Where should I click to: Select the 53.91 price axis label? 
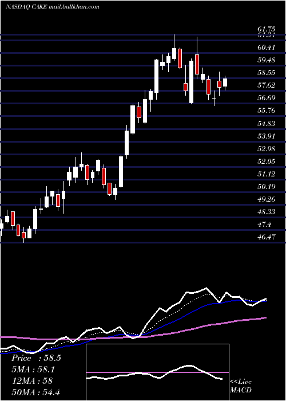point(267,136)
